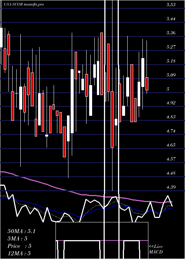185x259 pixels.
Task: Click the 'Price : 5' readout
Action: coord(19,246)
